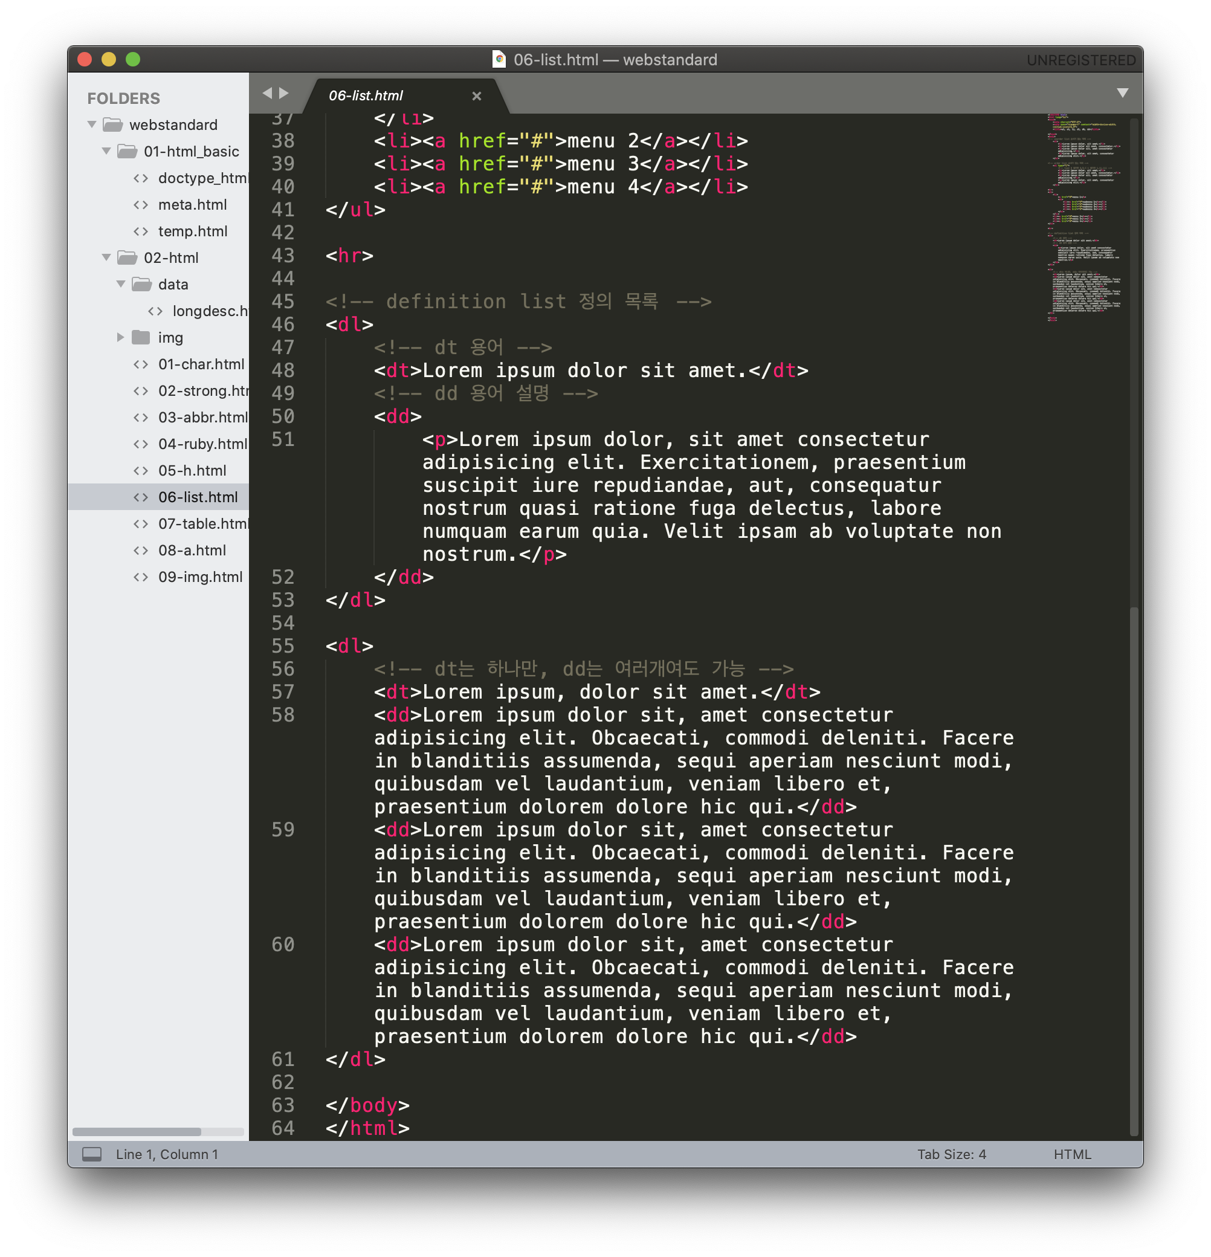1211x1257 pixels.
Task: Jump using the minimap code preview
Action: point(1085,218)
